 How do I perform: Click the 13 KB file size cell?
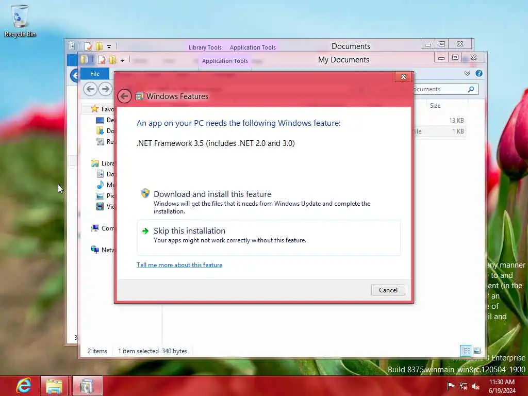click(456, 121)
